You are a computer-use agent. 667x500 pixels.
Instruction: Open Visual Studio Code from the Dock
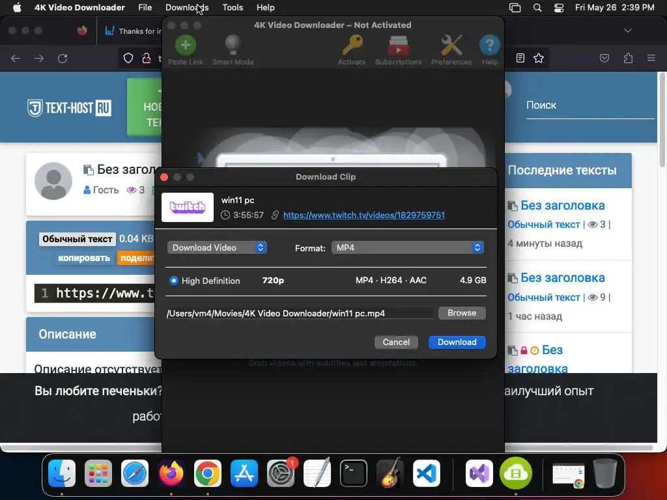tap(427, 473)
